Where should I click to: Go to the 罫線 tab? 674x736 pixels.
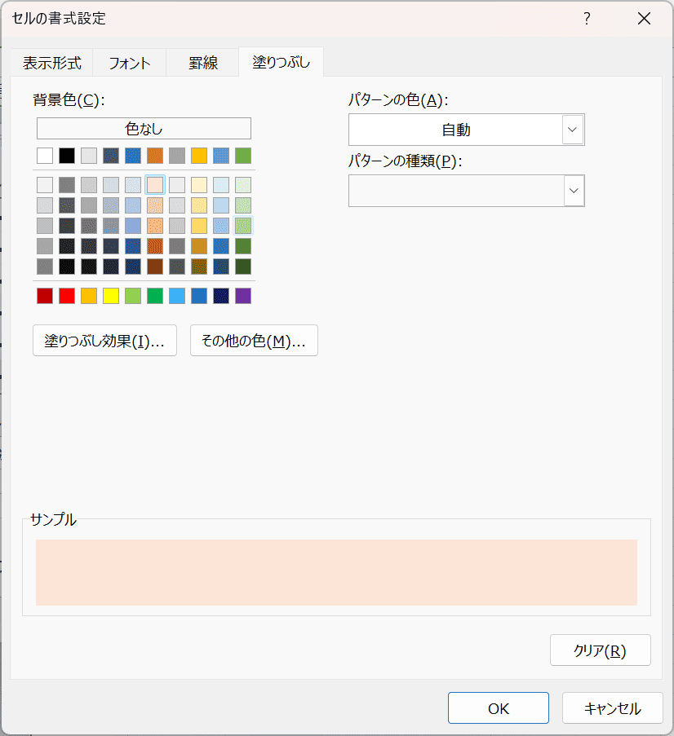point(202,63)
